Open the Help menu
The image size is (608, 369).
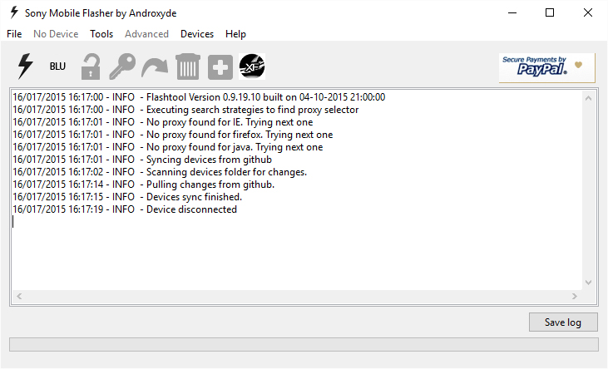(x=235, y=34)
